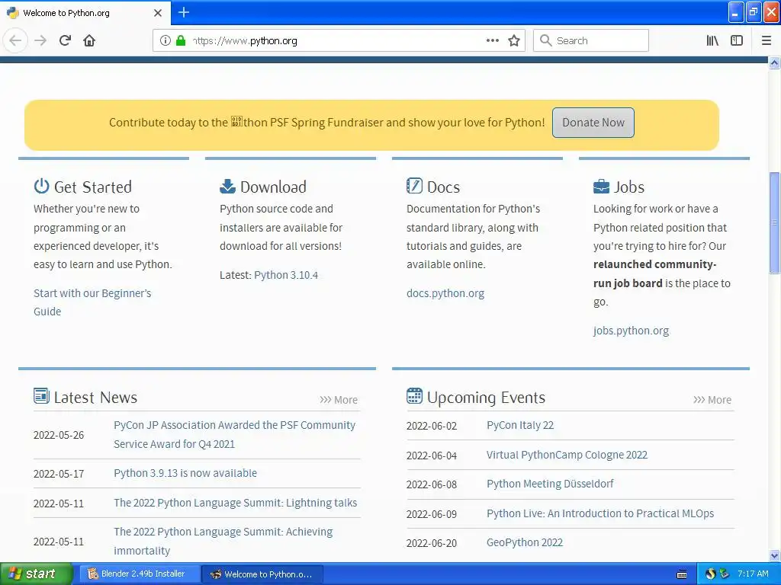The width and height of the screenshot is (781, 585).
Task: Click the scrollbar down arrow
Action: tap(775, 555)
